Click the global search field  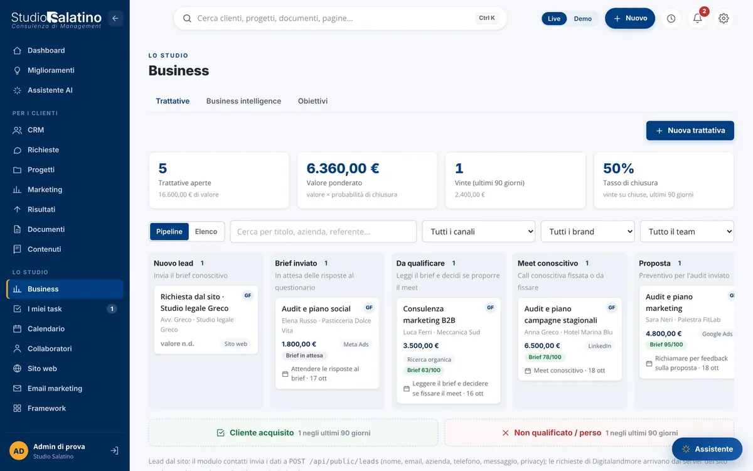tap(340, 18)
